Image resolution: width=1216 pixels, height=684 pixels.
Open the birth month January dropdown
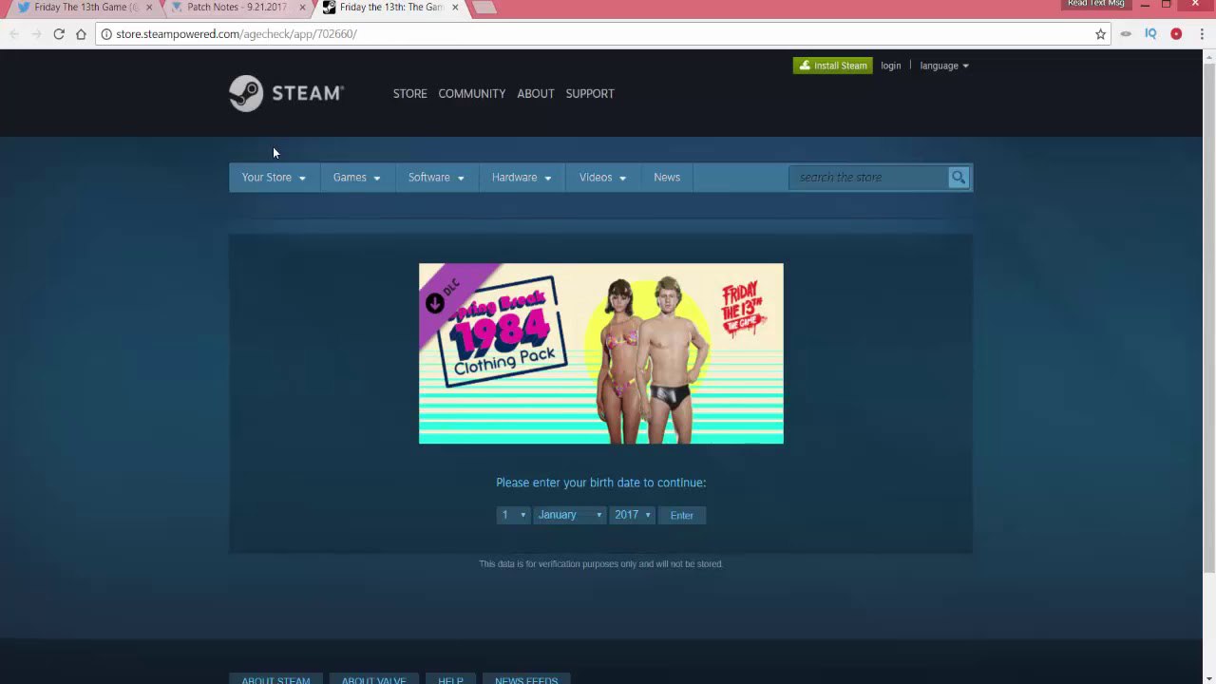pos(569,515)
